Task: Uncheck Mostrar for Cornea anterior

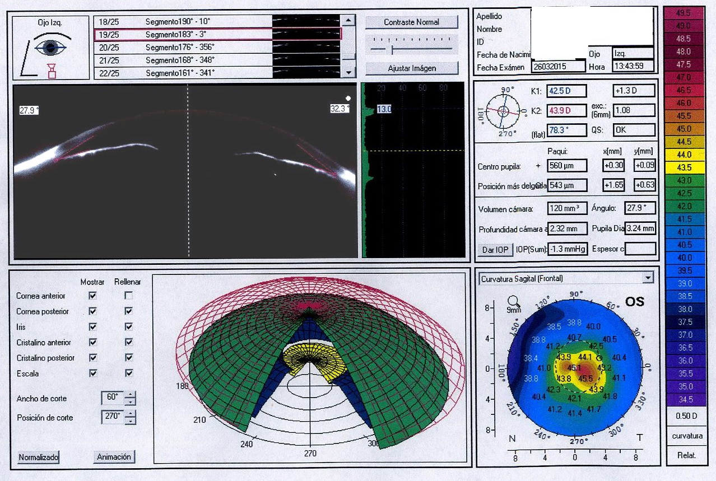Action: [93, 296]
